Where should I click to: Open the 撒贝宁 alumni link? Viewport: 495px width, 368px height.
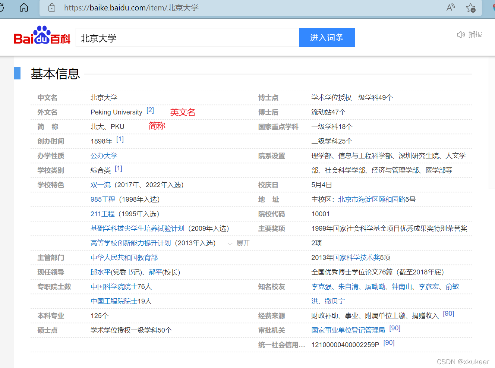pyautogui.click(x=335, y=301)
